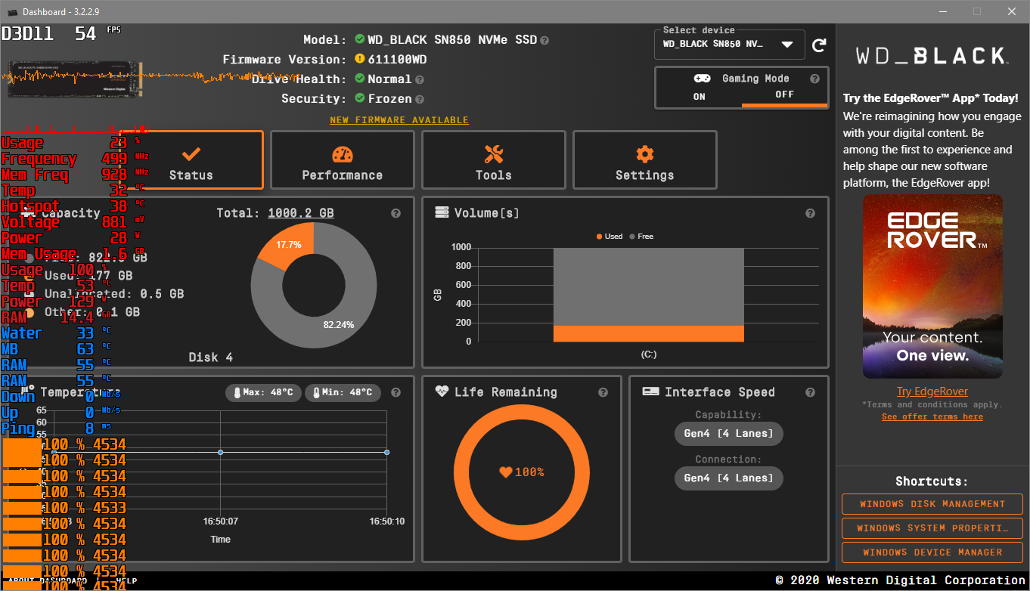This screenshot has width=1030, height=591.
Task: Turn Gaming Mode ON
Action: pyautogui.click(x=699, y=96)
